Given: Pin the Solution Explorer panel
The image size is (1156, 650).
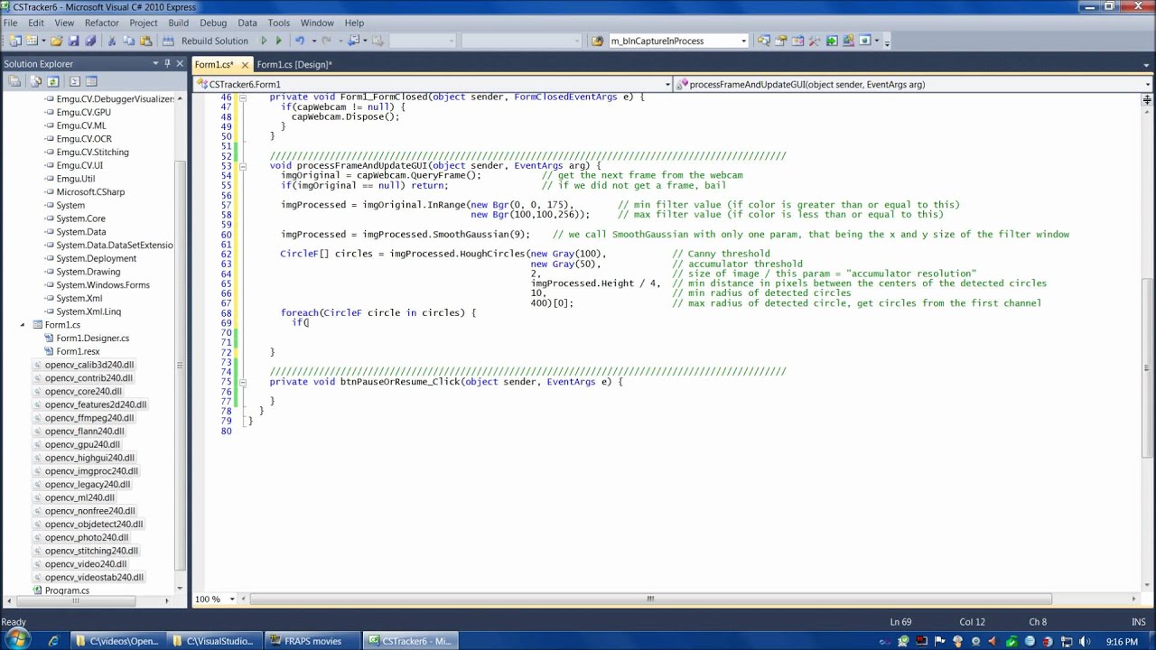Looking at the screenshot, I should coord(167,63).
